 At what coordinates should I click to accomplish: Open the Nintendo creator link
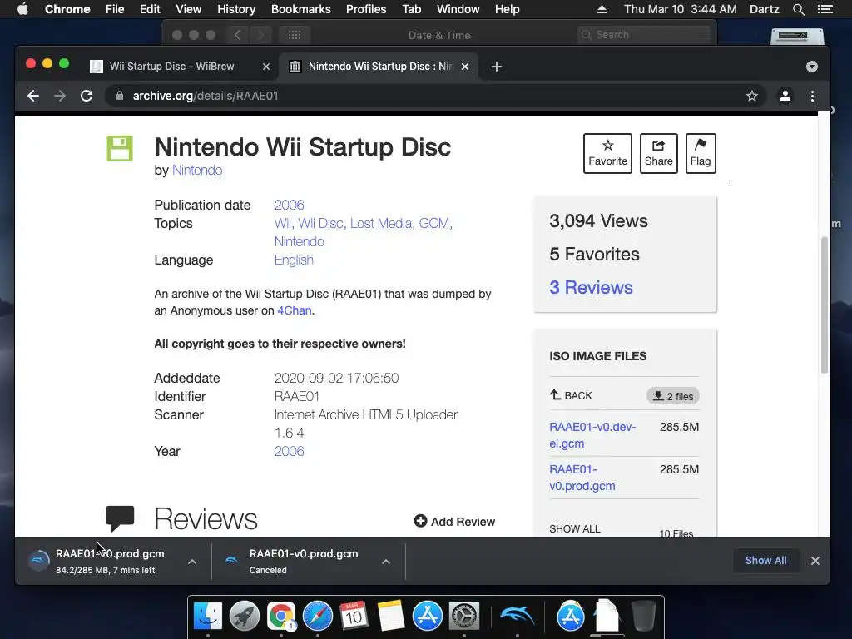click(x=197, y=170)
